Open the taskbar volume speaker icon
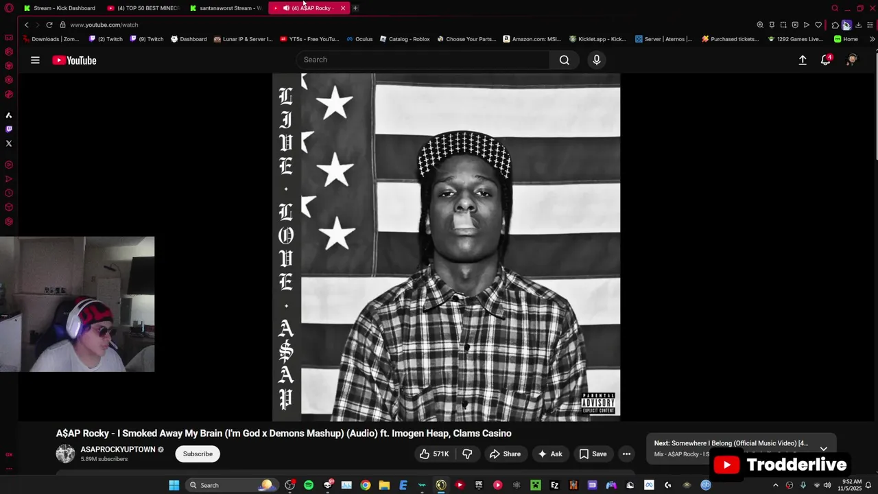 pos(827,485)
